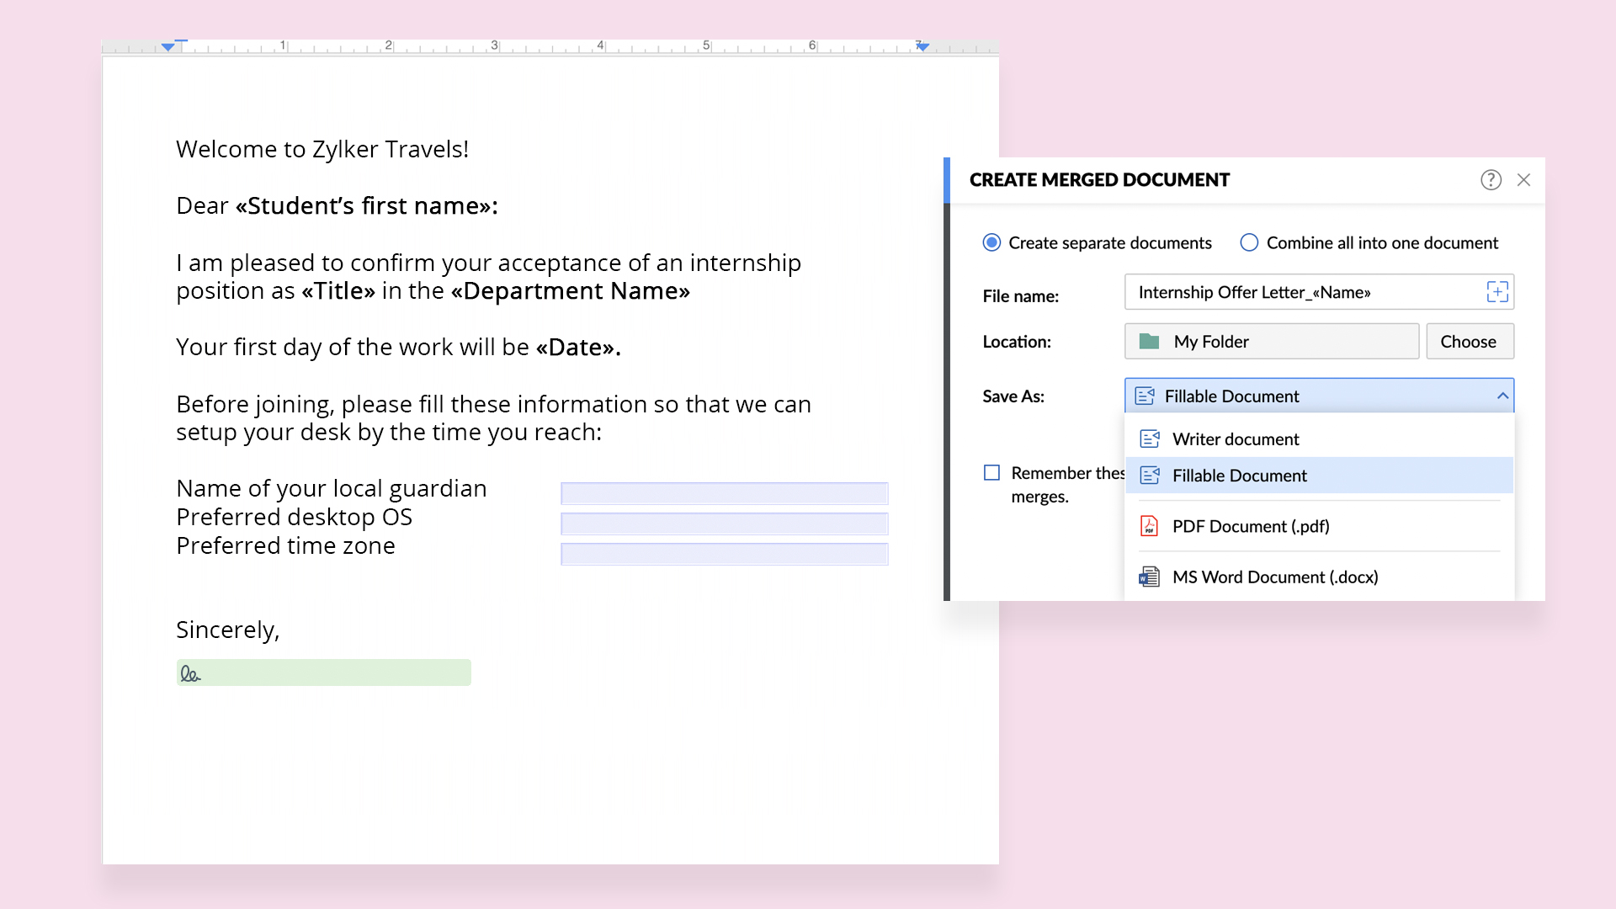Viewport: 1616px width, 909px height.
Task: Click the insert merge field icon in File name
Action: pyautogui.click(x=1497, y=292)
